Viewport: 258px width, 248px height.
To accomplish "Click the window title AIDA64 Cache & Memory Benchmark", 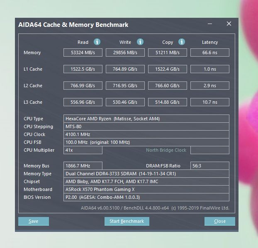I will (73, 25).
